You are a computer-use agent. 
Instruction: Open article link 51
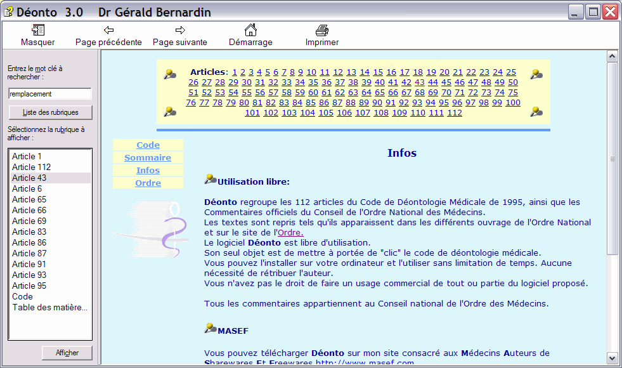[193, 93]
